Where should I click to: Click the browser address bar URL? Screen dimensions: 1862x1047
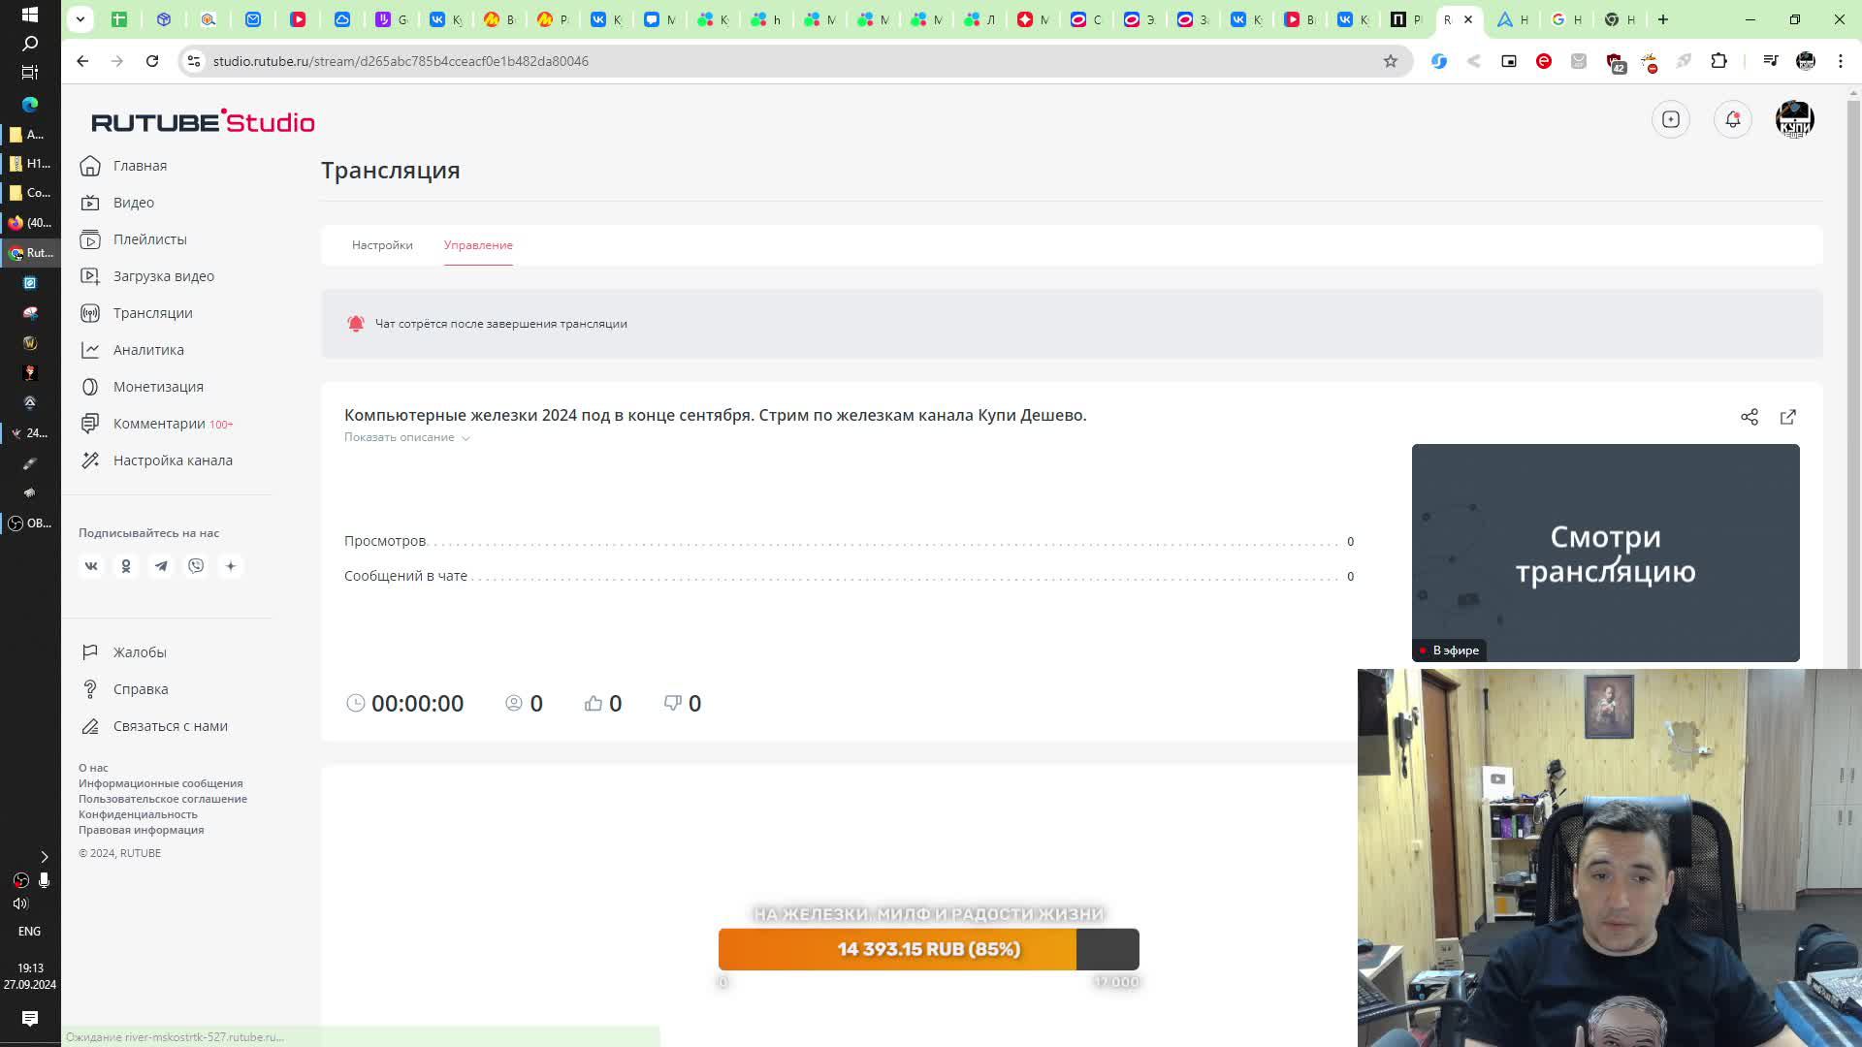coord(401,61)
